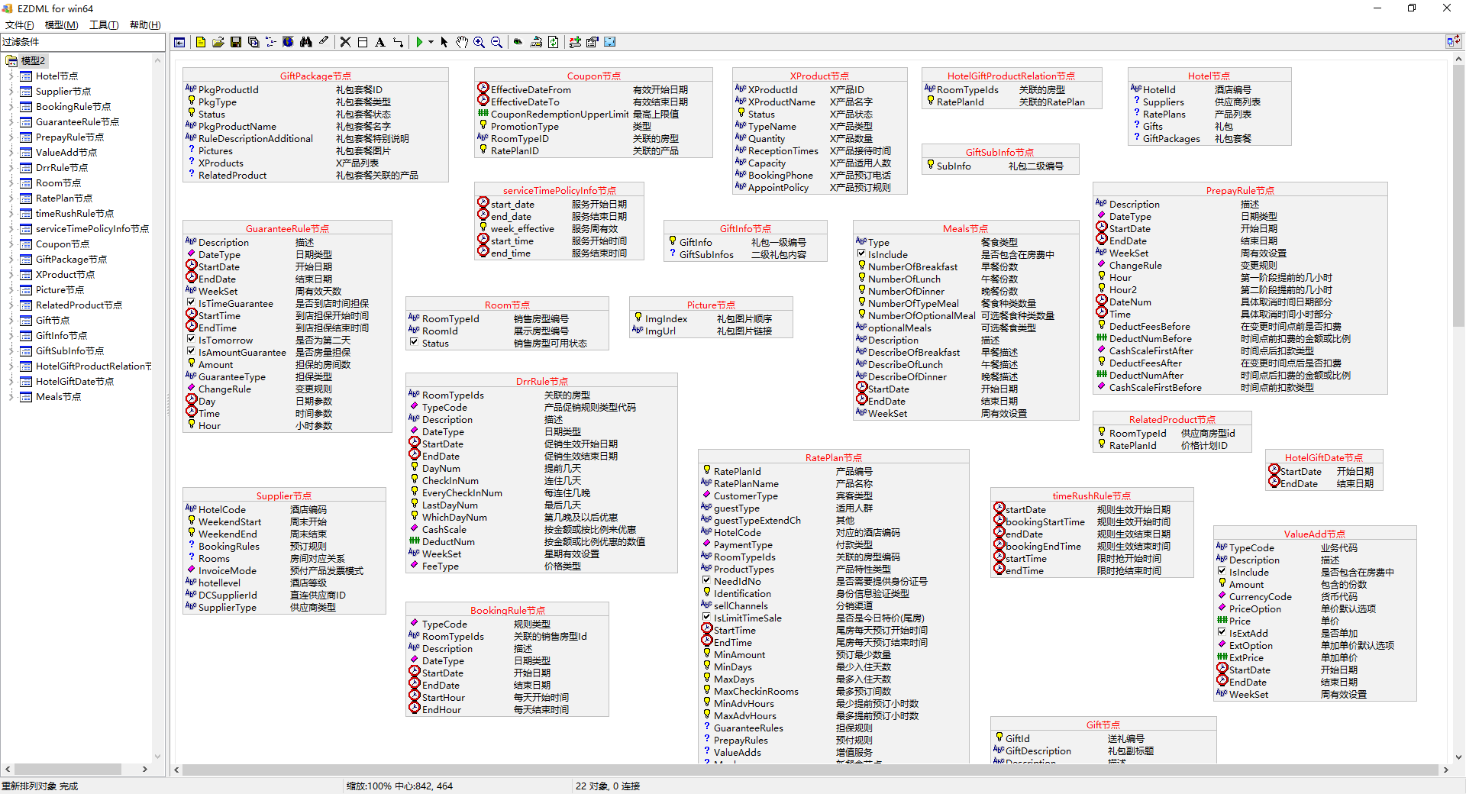Image resolution: width=1466 pixels, height=794 pixels.
Task: Add a new table entity icon
Action: [363, 42]
